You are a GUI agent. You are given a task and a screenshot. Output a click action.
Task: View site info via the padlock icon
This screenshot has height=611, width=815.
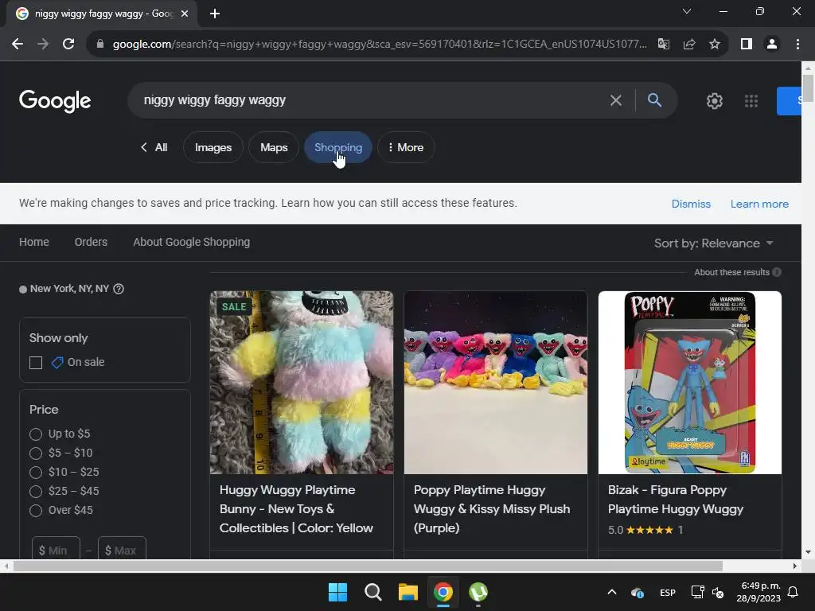pyautogui.click(x=100, y=45)
